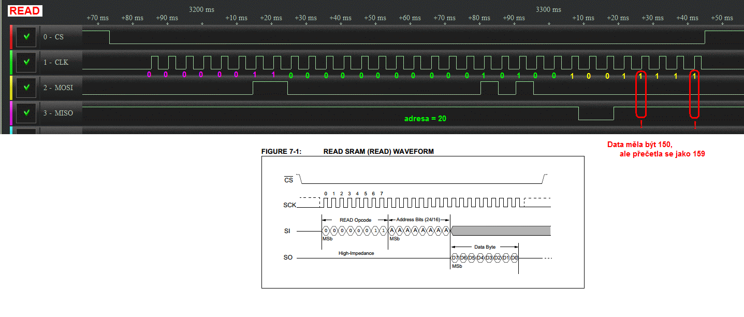This screenshot has height=317, width=744.
Task: Toggle the checkbox for the CS channel
Action: pos(26,37)
